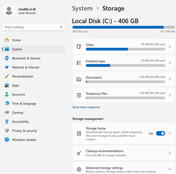Turn off the Storage Sense toggle
176x174 pixels.
coord(160,134)
